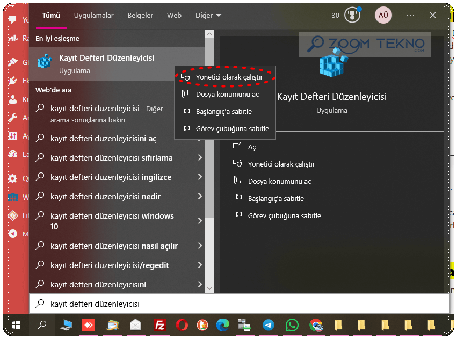Expand arrow for last 'kayıt defteri düzenleyicisini' suggestion
457x339 pixels.
[200, 284]
